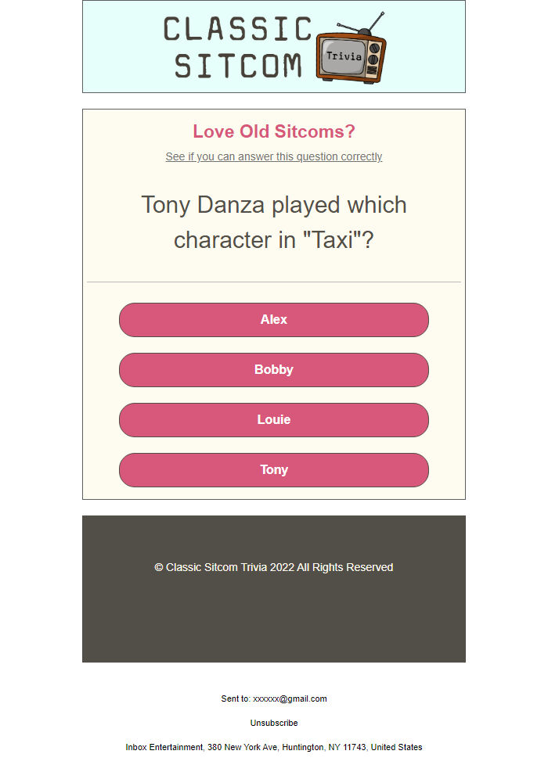
Task: Click the "Trivia" screen of the TV
Action: [344, 57]
